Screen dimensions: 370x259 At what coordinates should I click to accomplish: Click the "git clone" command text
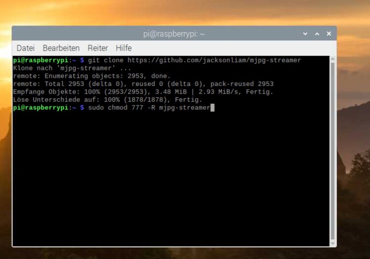tap(106, 60)
